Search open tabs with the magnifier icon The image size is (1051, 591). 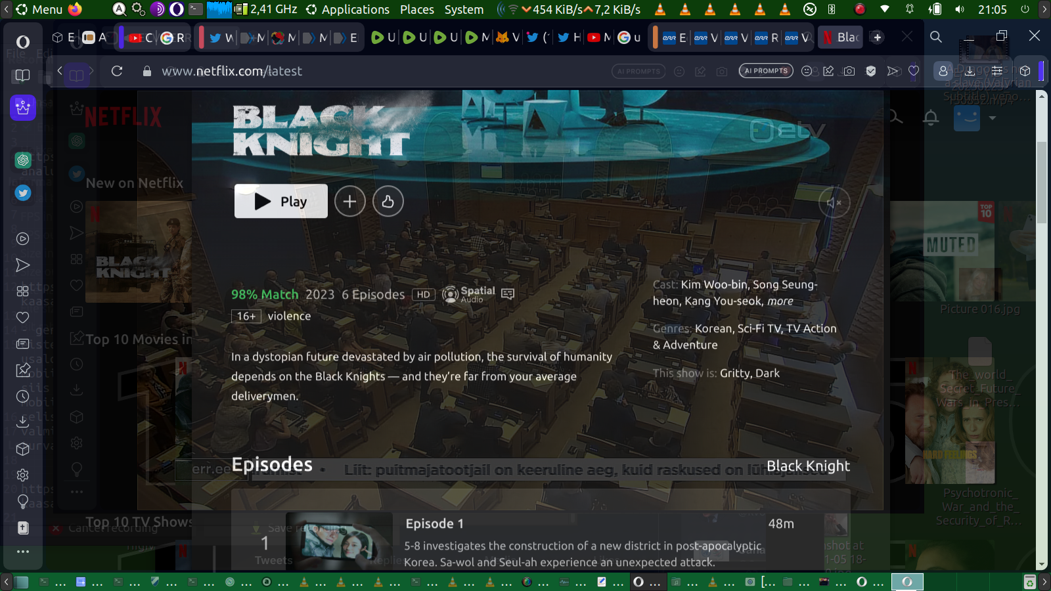point(936,37)
